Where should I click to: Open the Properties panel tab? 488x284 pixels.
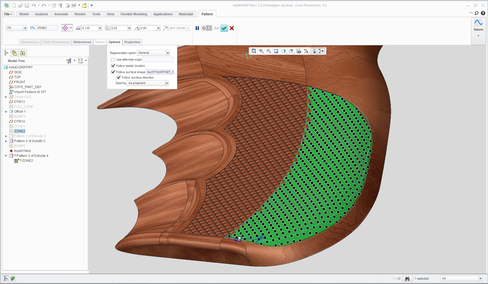coord(132,42)
